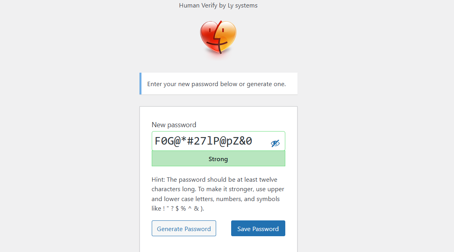Screen dimensions: 454x252
Task: Click the "New password" field label
Action: 174,125
